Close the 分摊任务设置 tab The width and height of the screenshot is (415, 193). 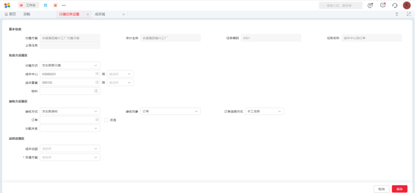88,14
